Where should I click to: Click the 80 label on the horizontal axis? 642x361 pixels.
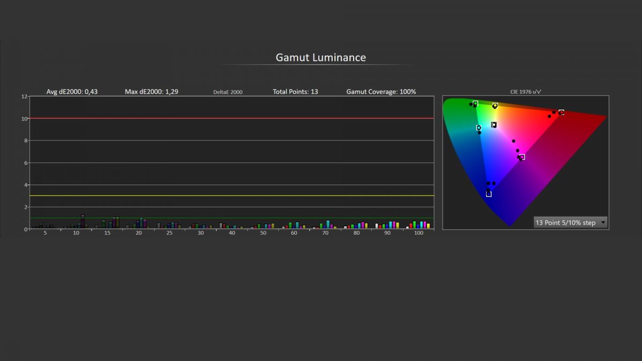coord(356,234)
